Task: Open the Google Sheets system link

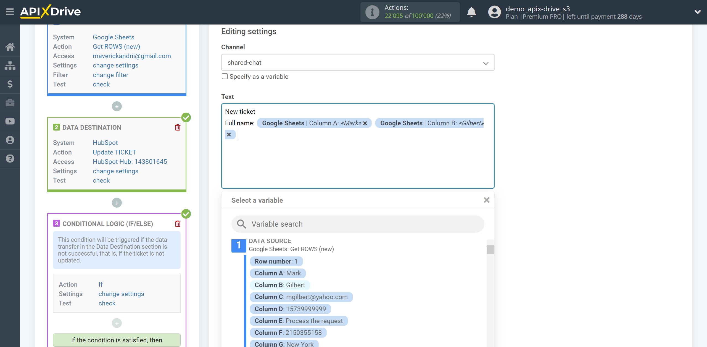Action: [x=114, y=37]
